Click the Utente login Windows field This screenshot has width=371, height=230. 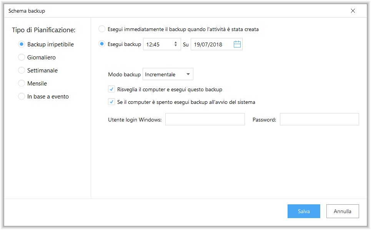coord(205,119)
